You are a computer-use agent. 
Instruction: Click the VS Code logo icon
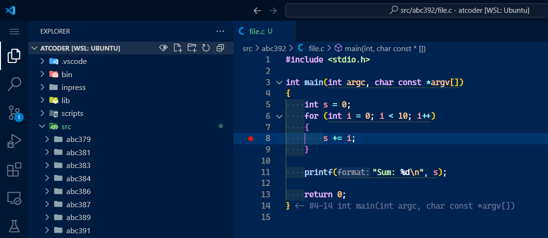[x=10, y=10]
